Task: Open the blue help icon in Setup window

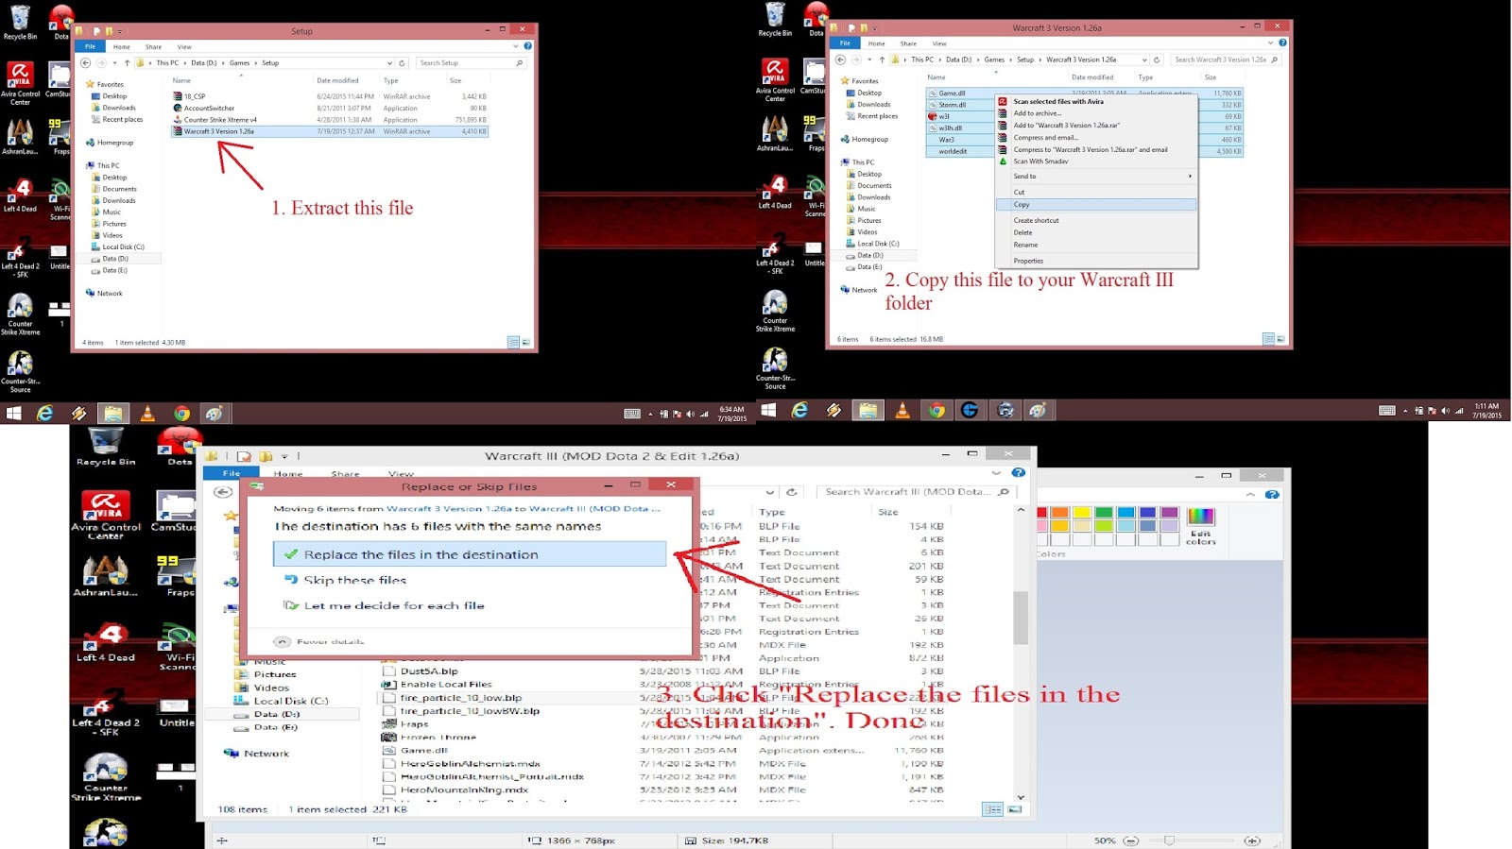Action: [528, 45]
